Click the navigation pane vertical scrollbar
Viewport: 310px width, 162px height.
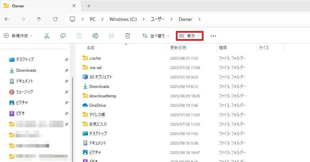(x=73, y=101)
